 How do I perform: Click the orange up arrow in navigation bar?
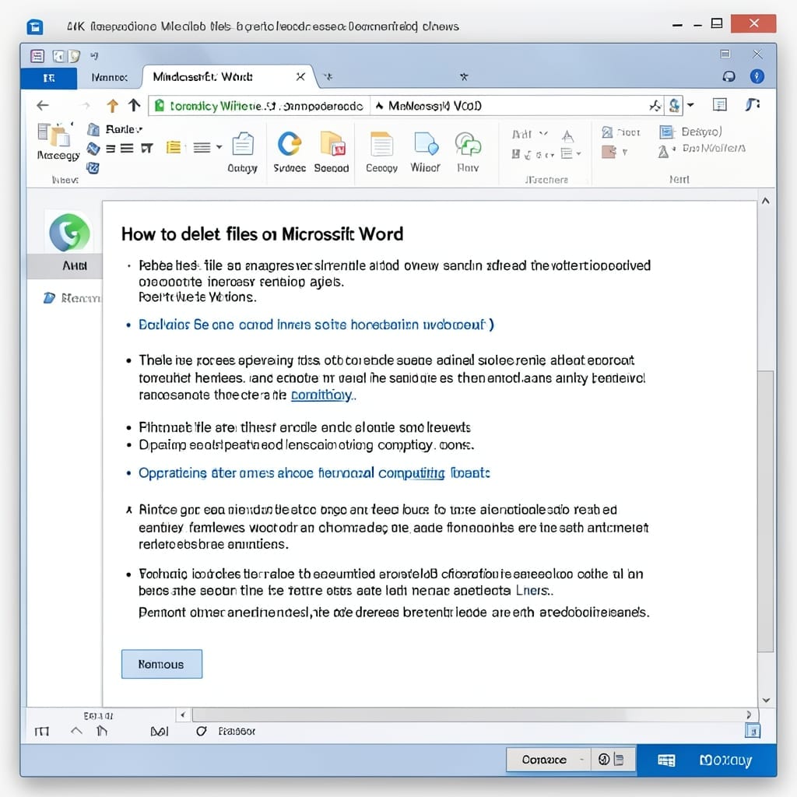(x=112, y=105)
